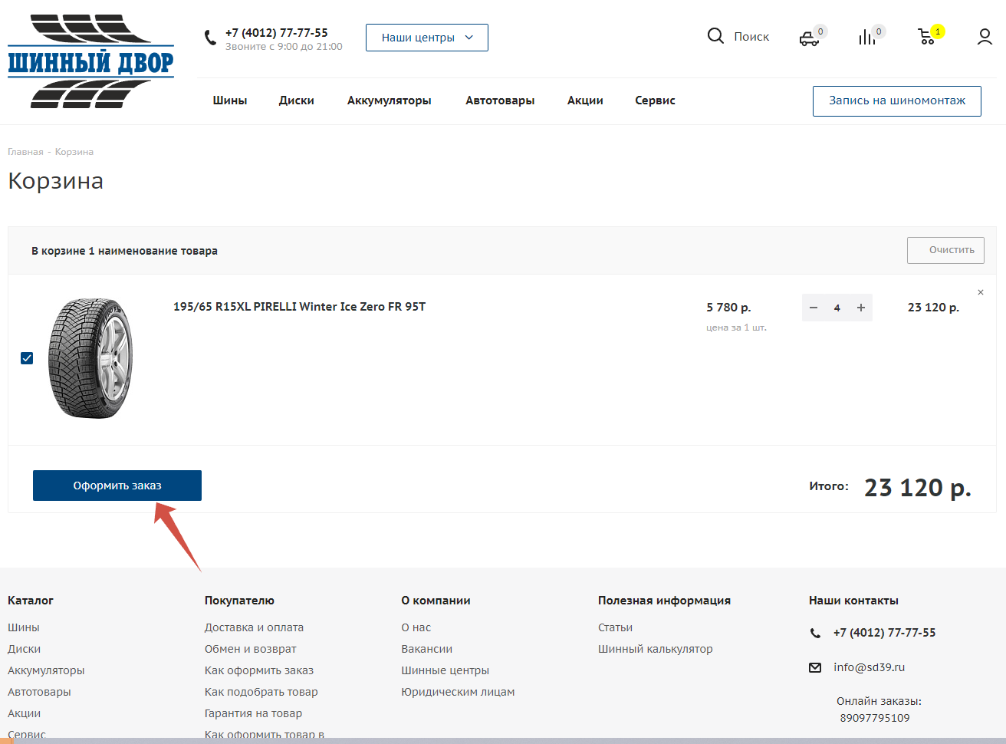Screen dimensions: 1006x744
Task: Click the Шинный Двор logo
Action: click(90, 61)
